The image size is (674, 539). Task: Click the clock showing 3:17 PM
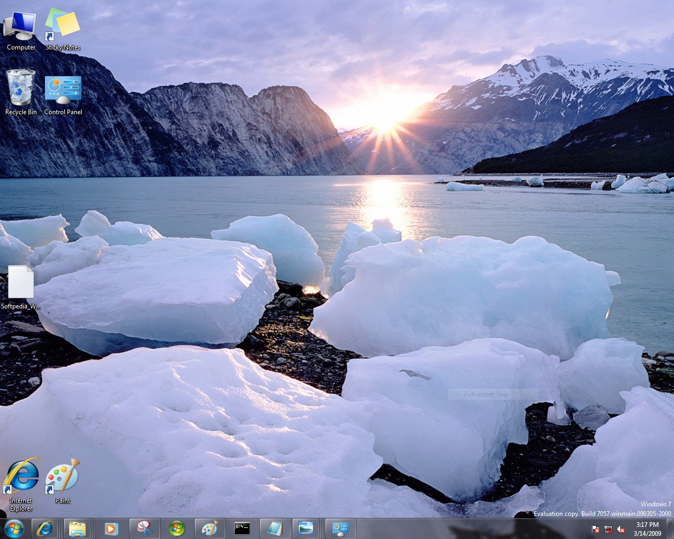coord(647,528)
